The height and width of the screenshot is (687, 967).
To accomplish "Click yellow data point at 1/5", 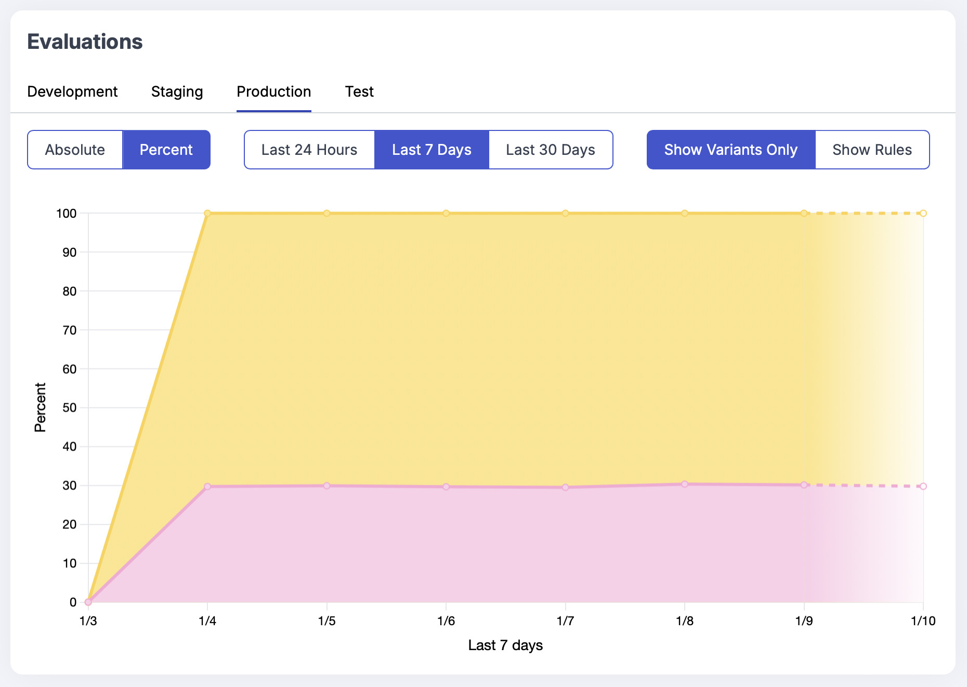I will point(327,213).
